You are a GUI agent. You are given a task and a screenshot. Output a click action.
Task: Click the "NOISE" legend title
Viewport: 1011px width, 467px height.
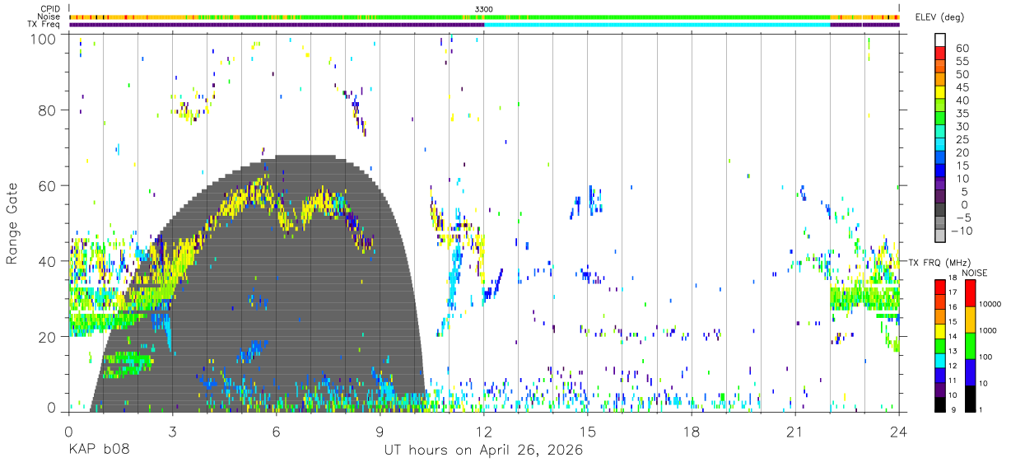click(x=974, y=273)
